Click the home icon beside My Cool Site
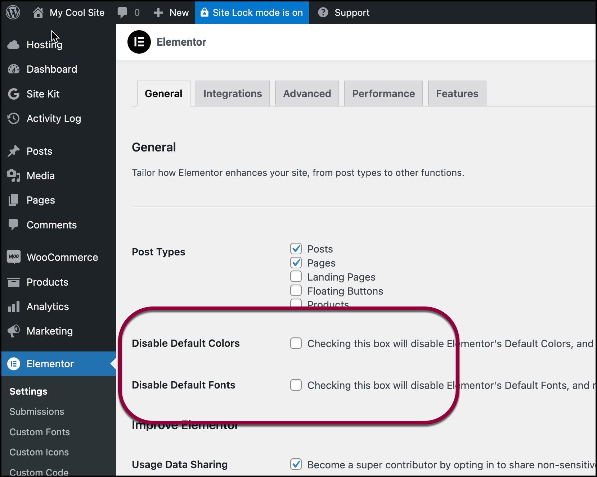 (38, 13)
